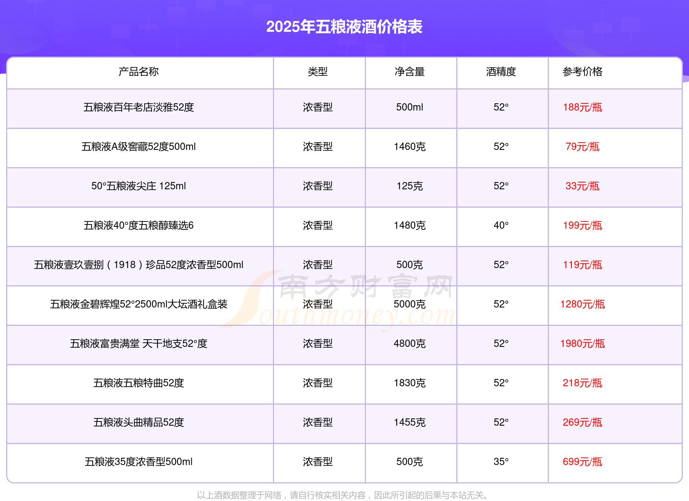Click 浓香型 in the 五粮特曲 row
Image resolution: width=689 pixels, height=501 pixels.
318,383
